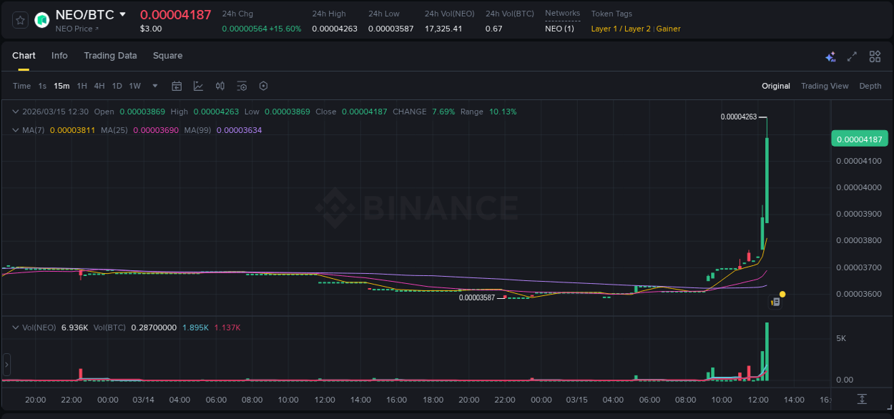Open the Gainer token tag link
The width and height of the screenshot is (894, 419).
(x=668, y=29)
